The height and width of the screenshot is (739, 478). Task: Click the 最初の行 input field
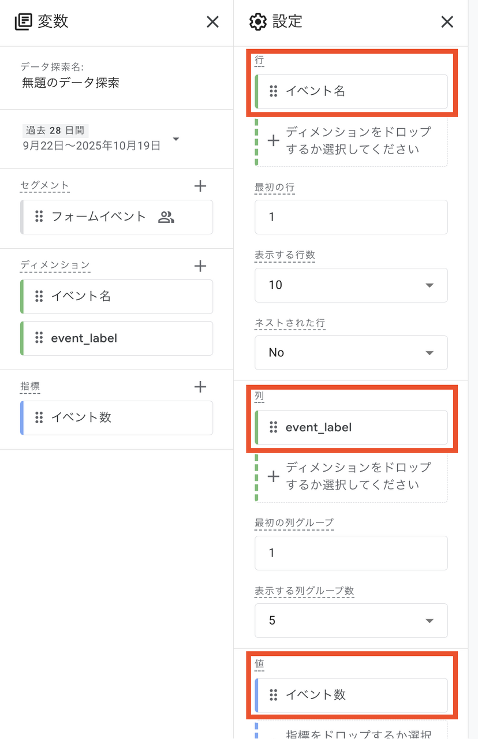click(351, 217)
